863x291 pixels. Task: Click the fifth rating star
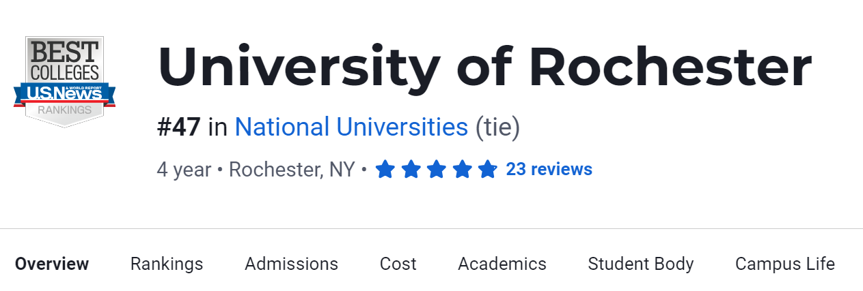(x=487, y=169)
